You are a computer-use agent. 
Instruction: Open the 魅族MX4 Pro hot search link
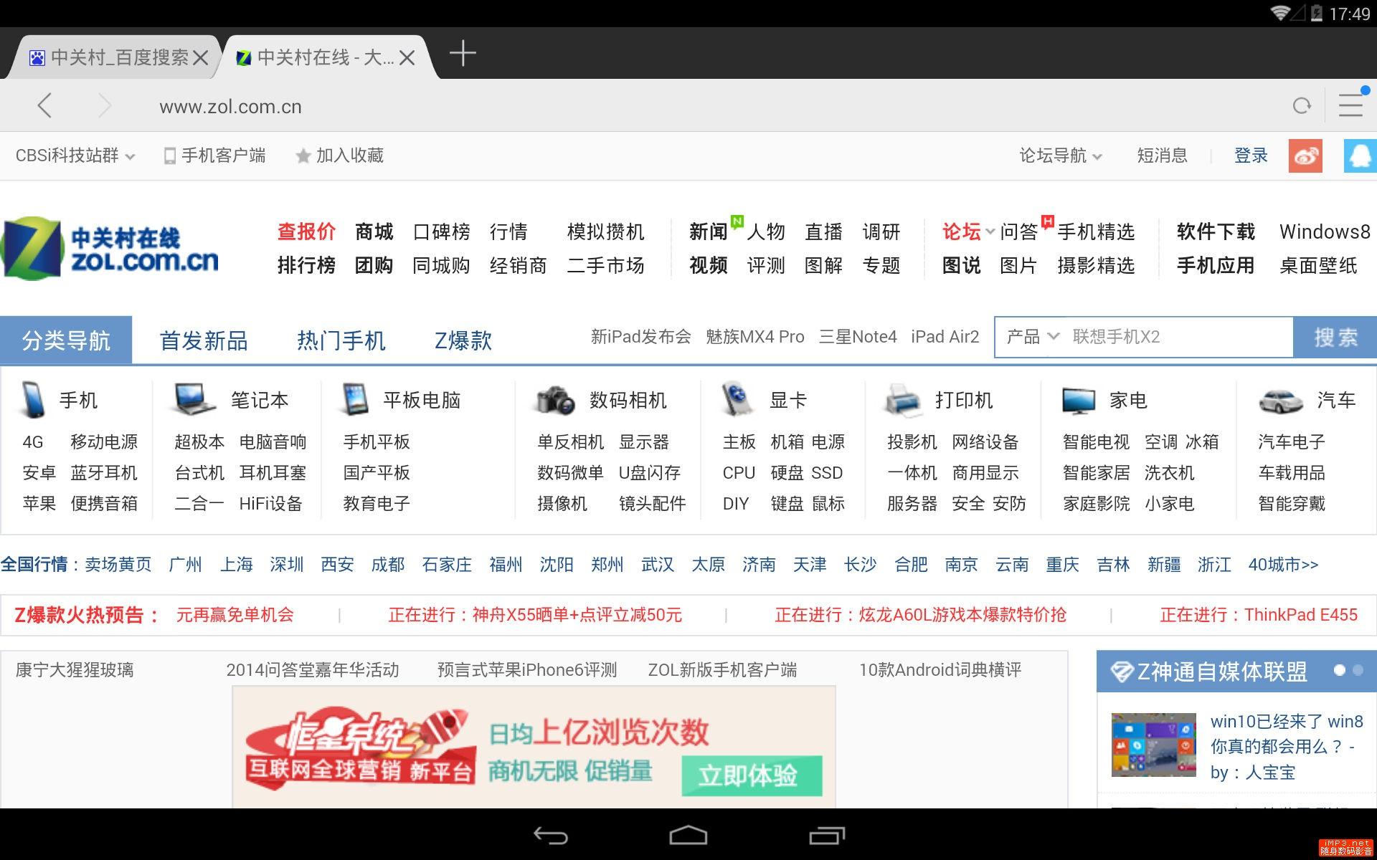(x=754, y=336)
